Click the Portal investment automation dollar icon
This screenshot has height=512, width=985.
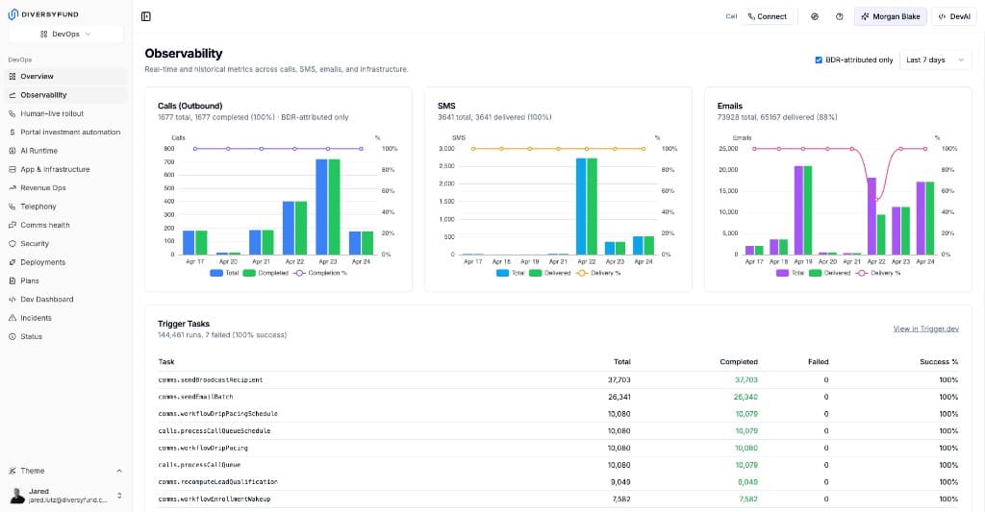pyautogui.click(x=12, y=133)
